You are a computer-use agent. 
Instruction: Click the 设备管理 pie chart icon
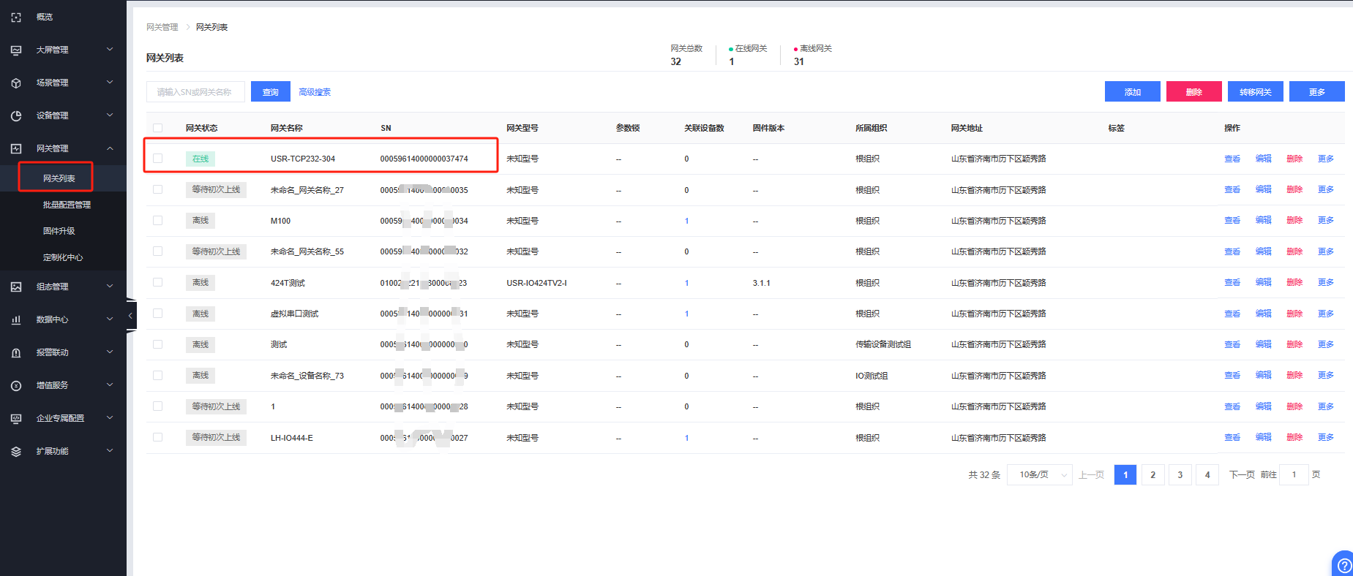pos(16,115)
